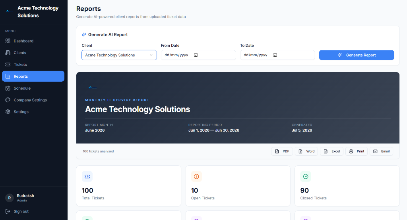Click the R user avatar
The height and width of the screenshot is (220, 407).
(x=10, y=198)
